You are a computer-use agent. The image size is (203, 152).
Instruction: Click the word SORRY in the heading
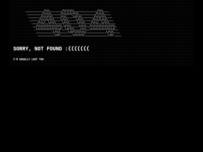point(21,49)
